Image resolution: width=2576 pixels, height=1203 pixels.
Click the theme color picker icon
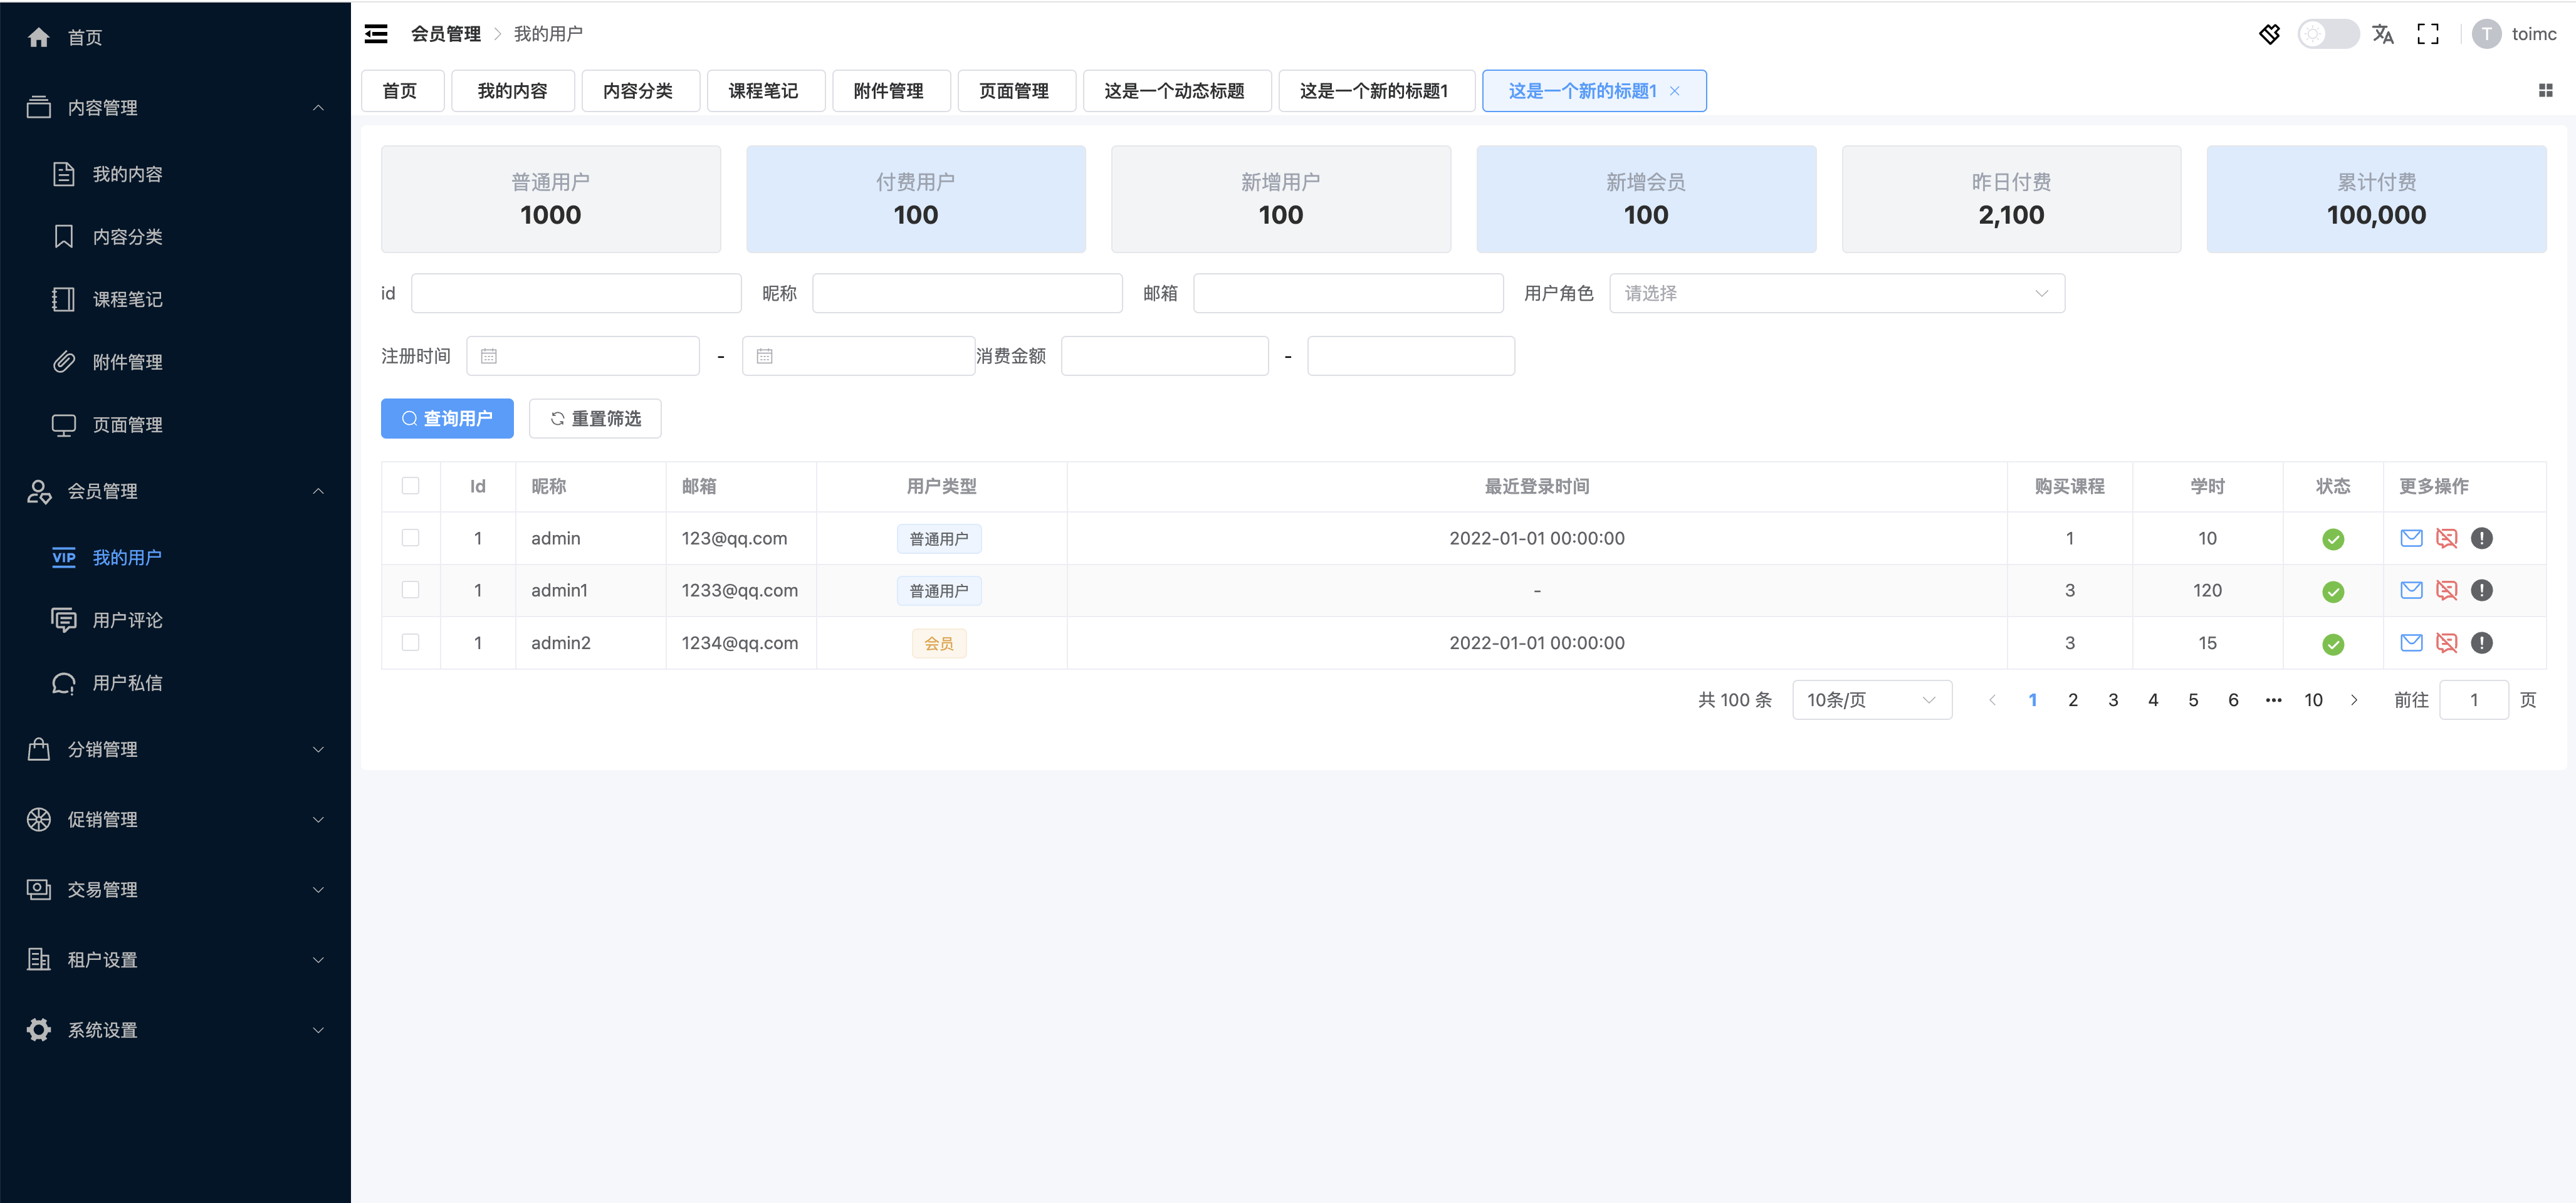click(x=2269, y=34)
